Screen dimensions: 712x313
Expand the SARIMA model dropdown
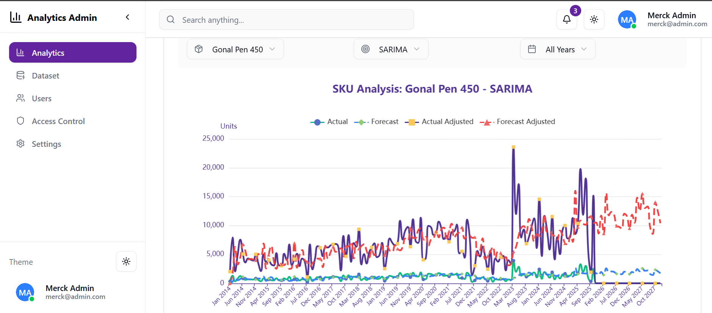(x=391, y=49)
